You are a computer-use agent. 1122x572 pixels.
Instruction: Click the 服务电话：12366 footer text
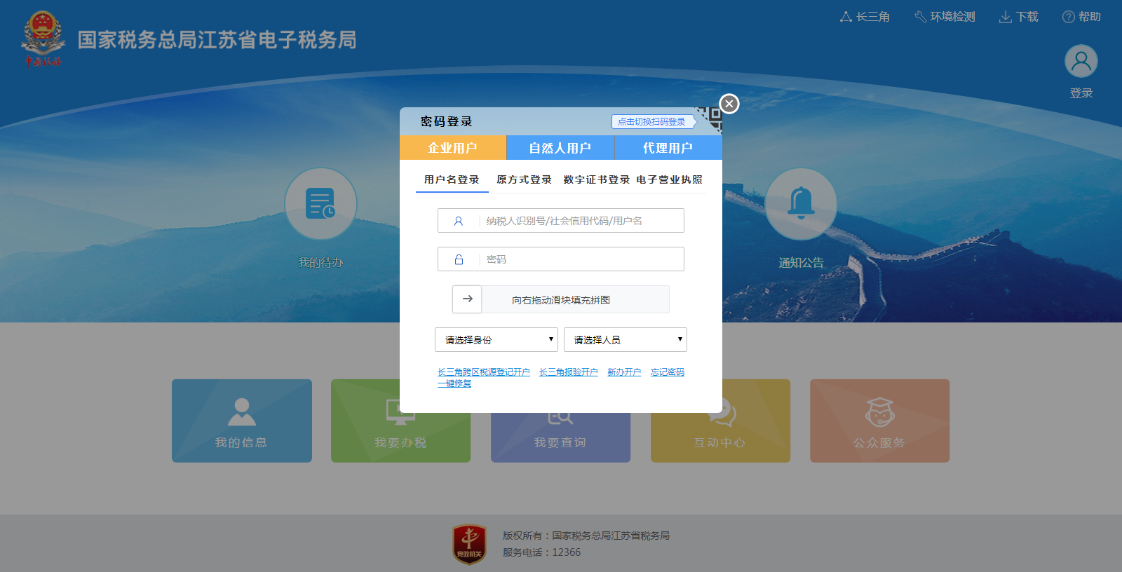(x=541, y=552)
